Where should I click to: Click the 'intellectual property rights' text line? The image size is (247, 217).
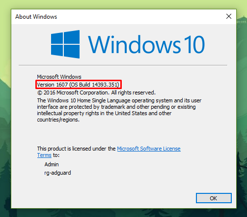(104, 113)
